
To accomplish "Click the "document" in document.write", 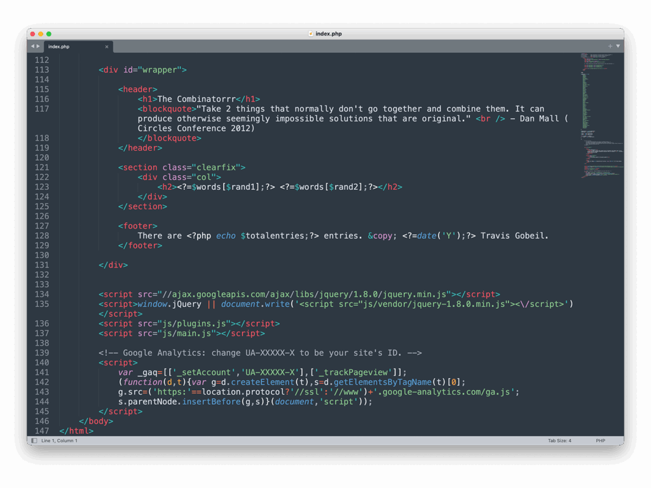I will 240,304.
